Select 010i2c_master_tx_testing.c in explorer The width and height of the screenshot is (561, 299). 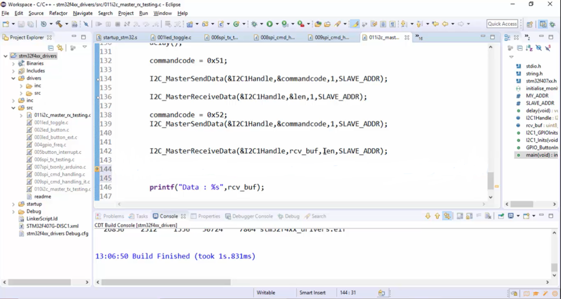(x=62, y=189)
